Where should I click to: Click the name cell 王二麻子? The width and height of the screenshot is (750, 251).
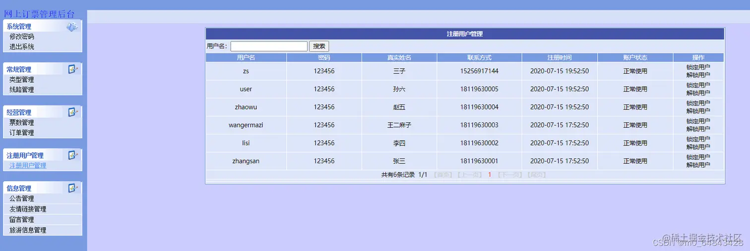399,125
